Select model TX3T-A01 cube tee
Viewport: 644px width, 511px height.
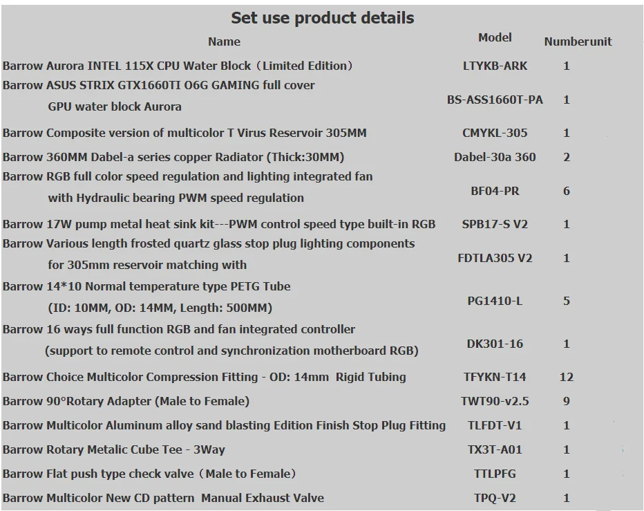(x=495, y=449)
